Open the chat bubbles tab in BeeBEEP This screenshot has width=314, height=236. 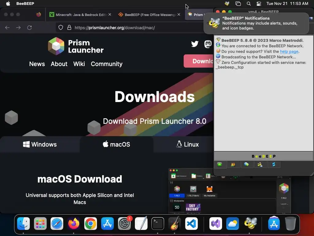(x=246, y=165)
